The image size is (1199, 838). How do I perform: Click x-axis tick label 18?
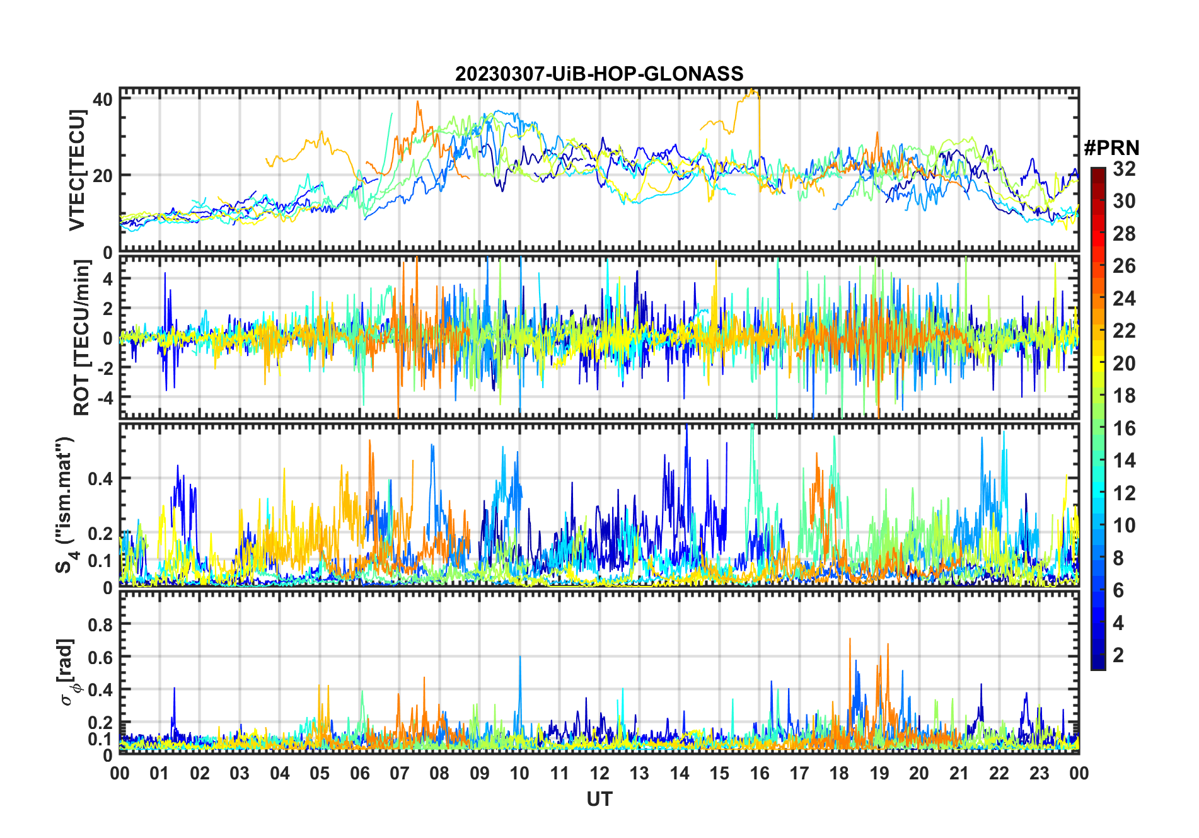839,773
